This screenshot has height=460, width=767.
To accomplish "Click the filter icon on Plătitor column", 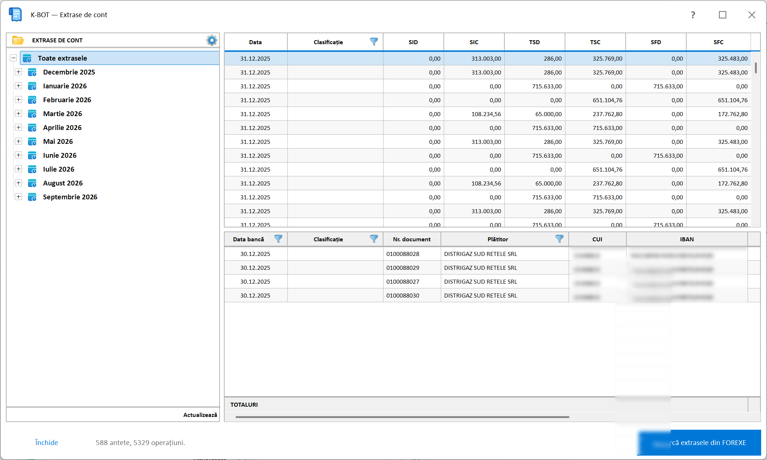I will click(560, 239).
